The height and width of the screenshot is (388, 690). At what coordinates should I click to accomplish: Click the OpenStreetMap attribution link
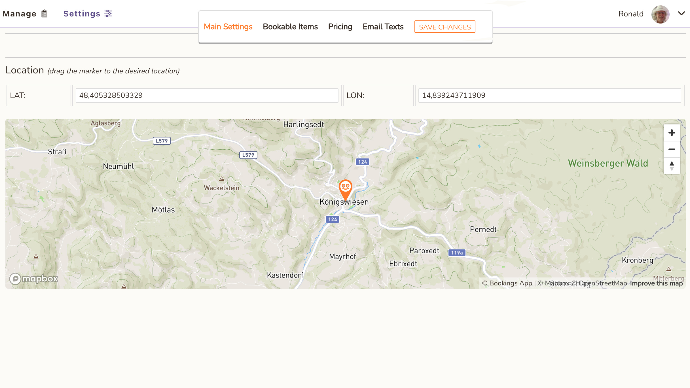(x=602, y=283)
